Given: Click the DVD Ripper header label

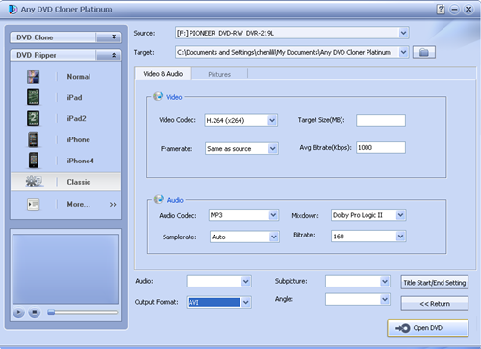Looking at the screenshot, I should click(x=37, y=55).
